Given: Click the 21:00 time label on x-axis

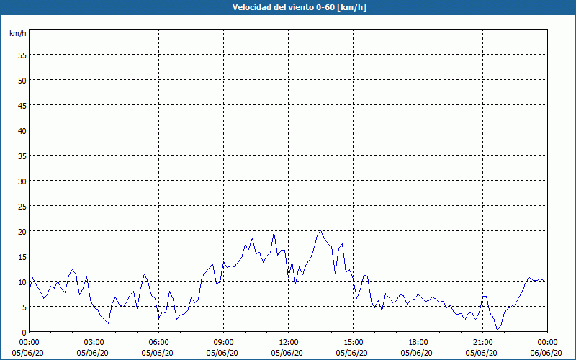Looking at the screenshot, I should click(x=482, y=343).
